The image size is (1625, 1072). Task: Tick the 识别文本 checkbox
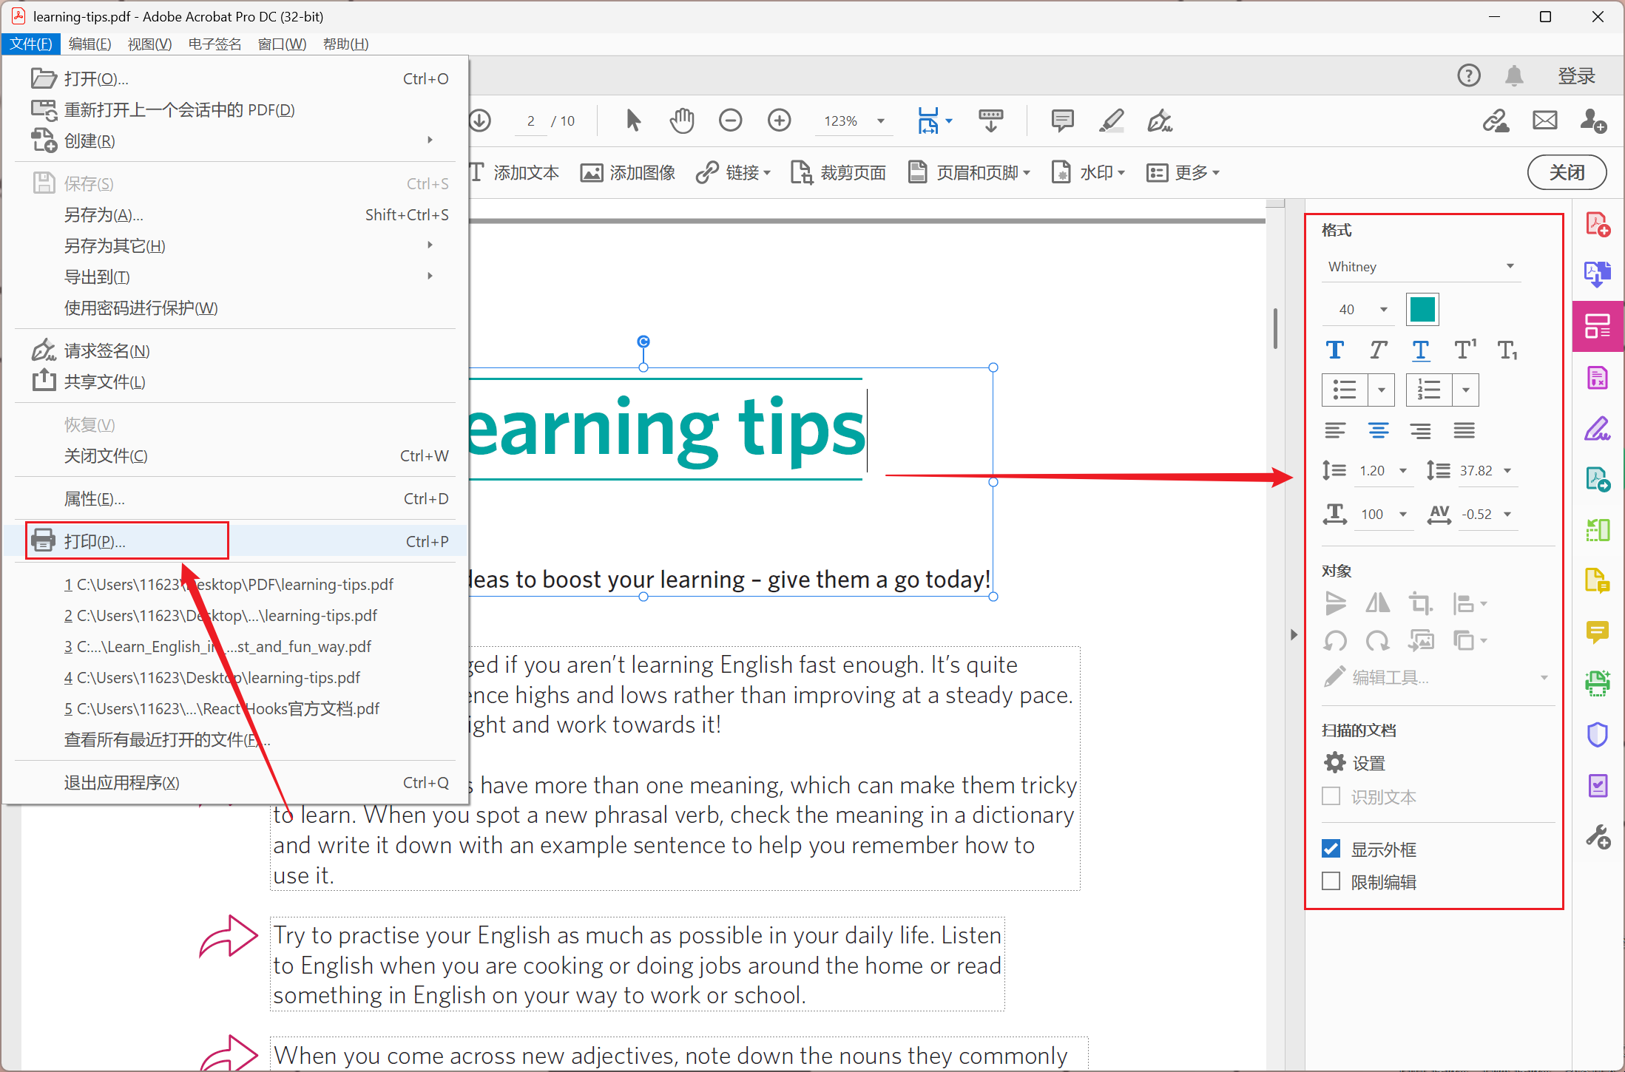click(x=1331, y=796)
